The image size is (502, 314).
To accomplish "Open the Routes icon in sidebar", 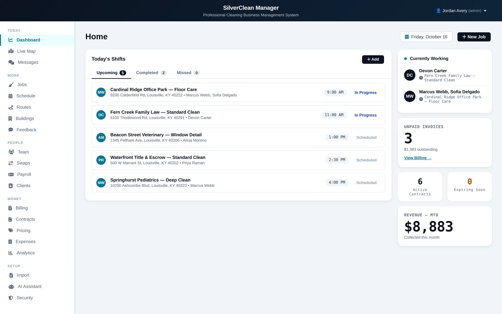I will click(x=11, y=107).
